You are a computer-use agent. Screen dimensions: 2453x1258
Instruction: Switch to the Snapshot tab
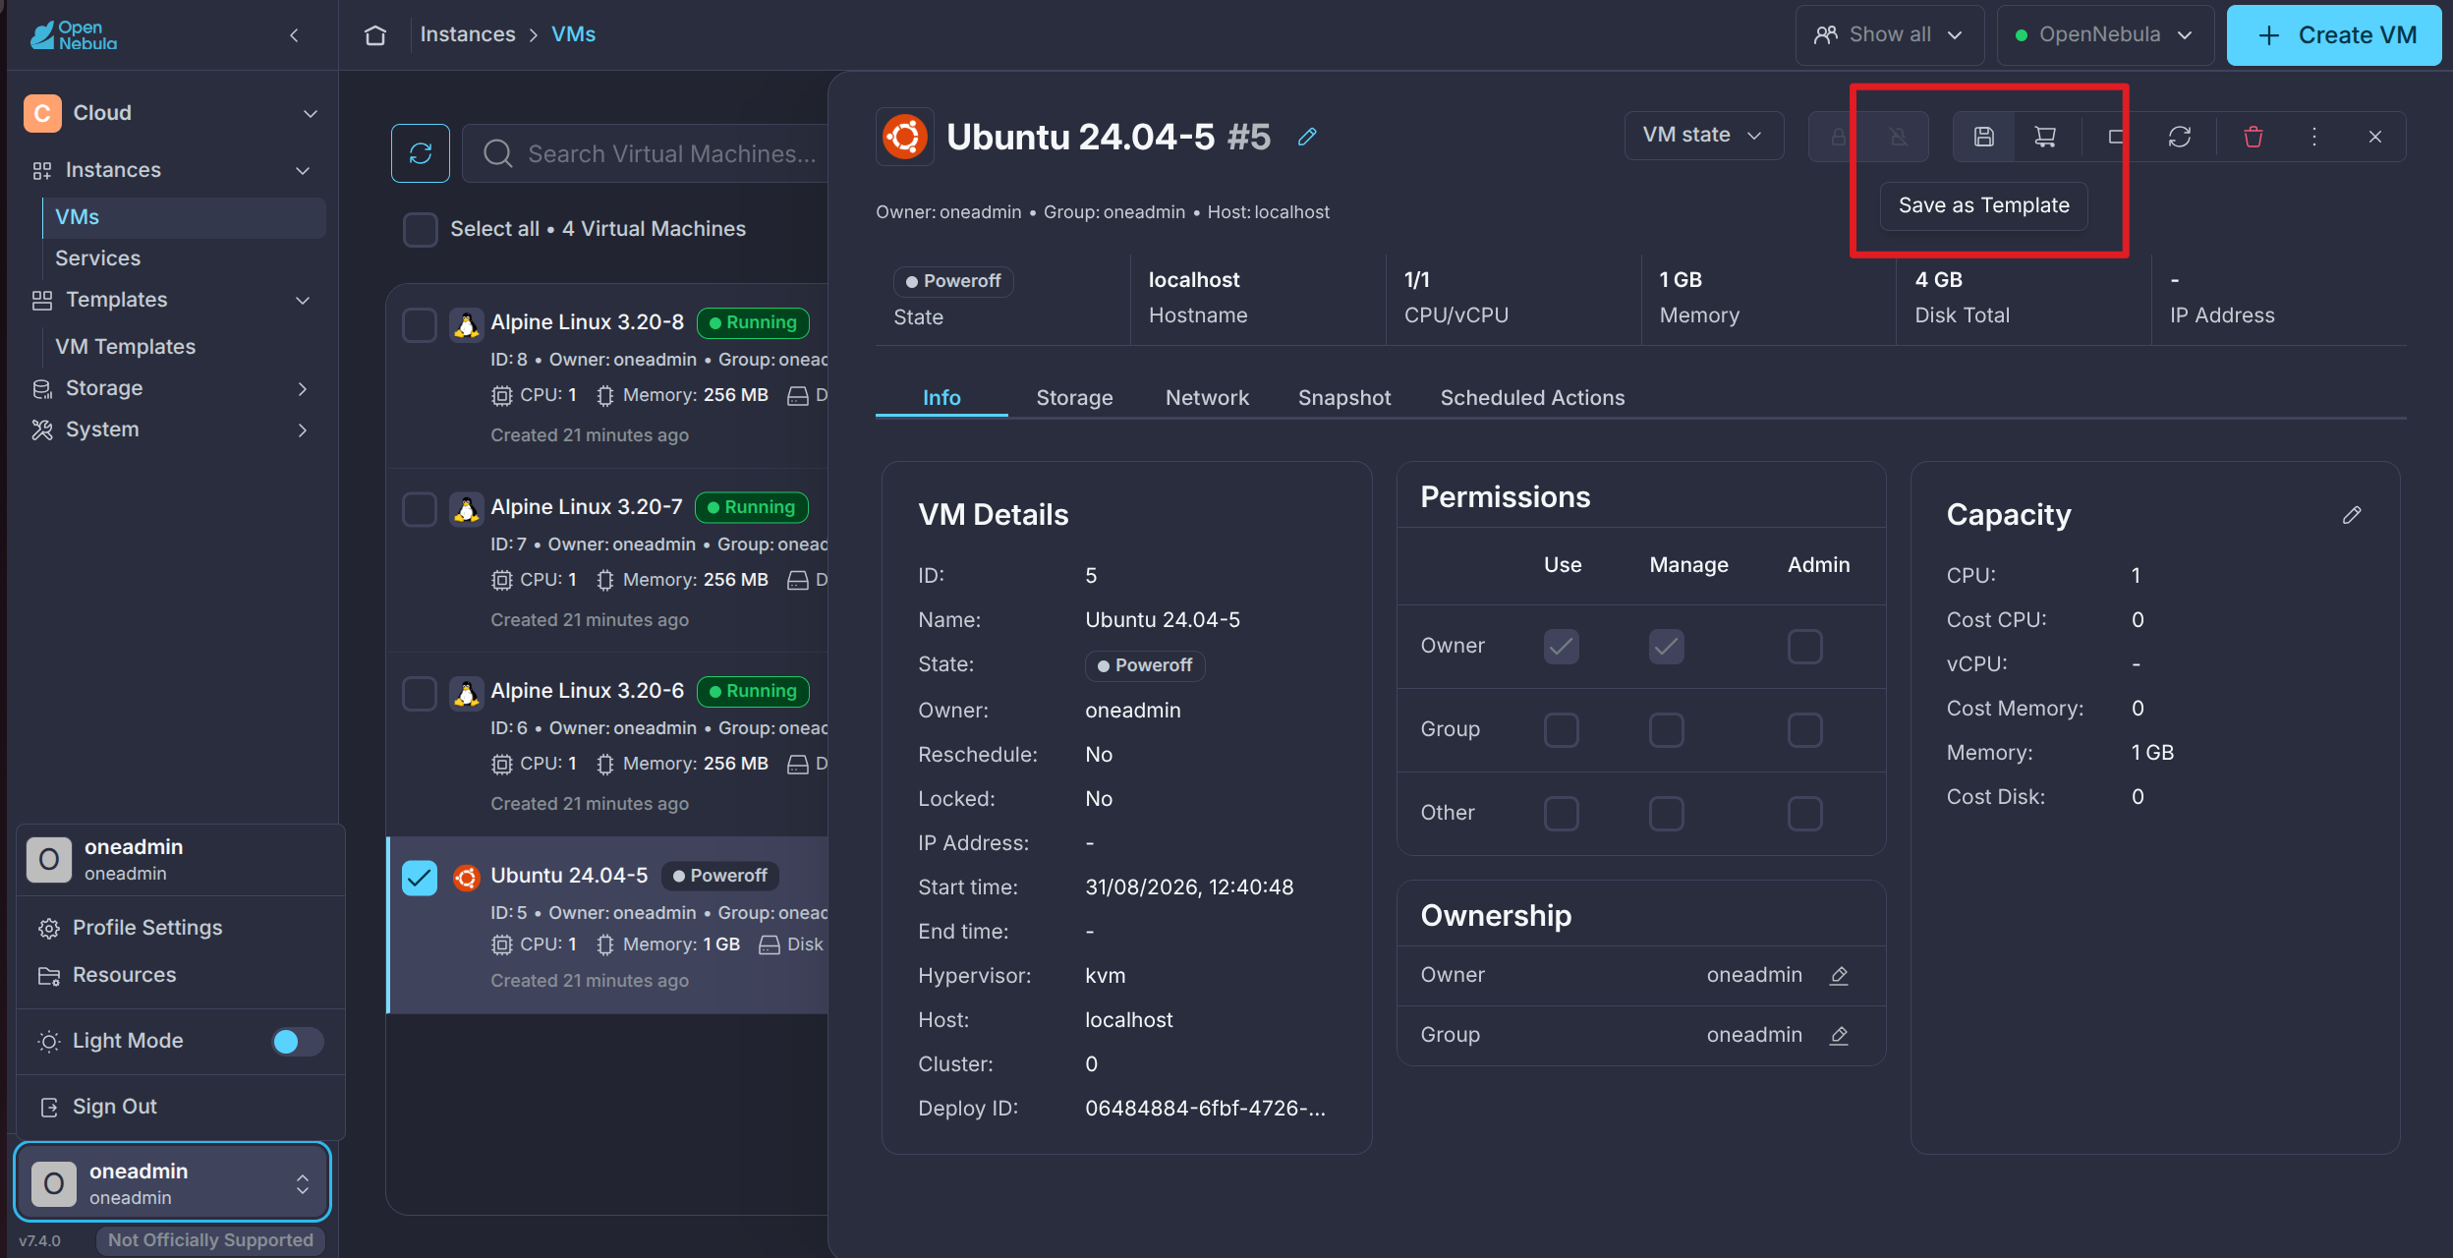pos(1344,398)
